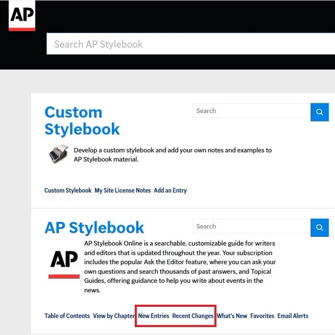The height and width of the screenshot is (335, 335).
Task: Click the AP Stylebook magnifier button
Action: (x=319, y=228)
